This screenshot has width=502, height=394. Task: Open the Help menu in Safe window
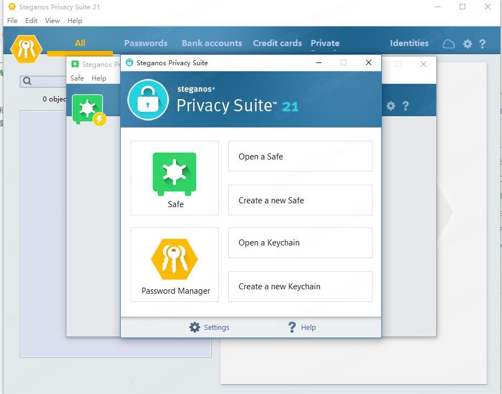click(x=99, y=78)
